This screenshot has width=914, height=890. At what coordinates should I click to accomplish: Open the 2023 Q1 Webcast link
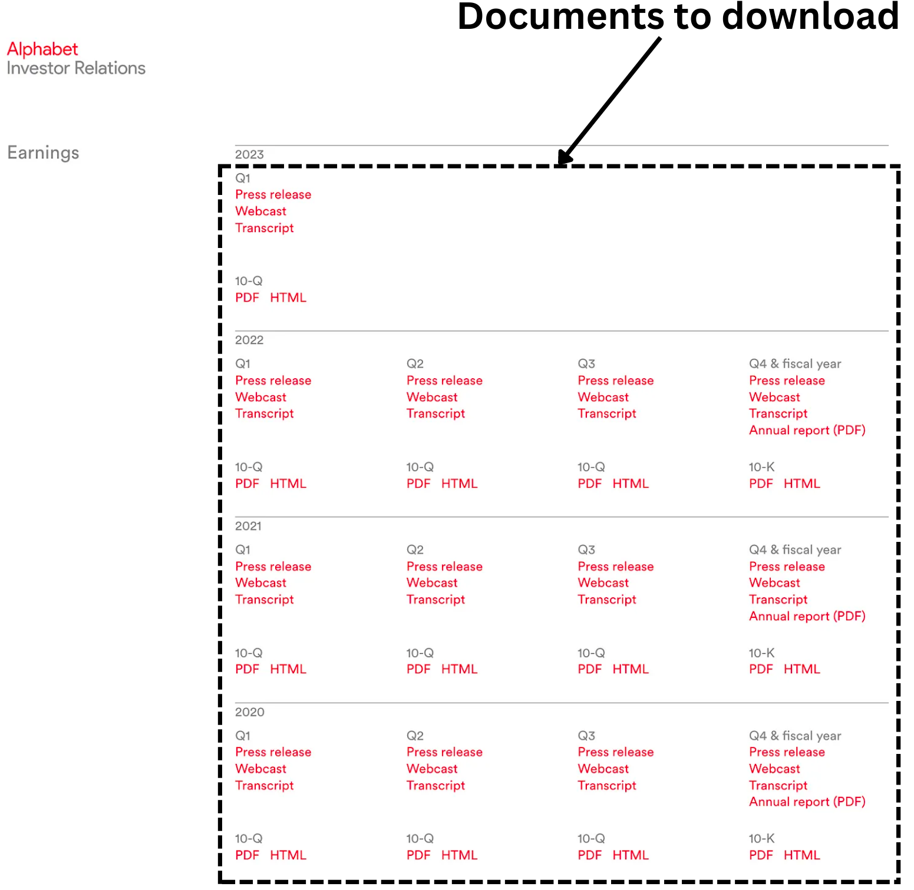point(260,211)
